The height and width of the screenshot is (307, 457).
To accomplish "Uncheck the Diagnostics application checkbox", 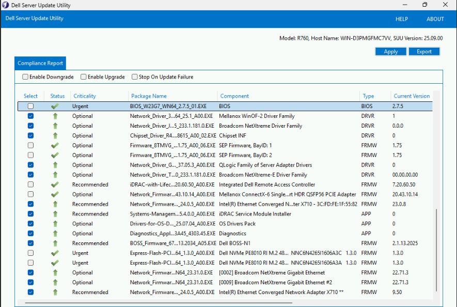I will 30,234.
